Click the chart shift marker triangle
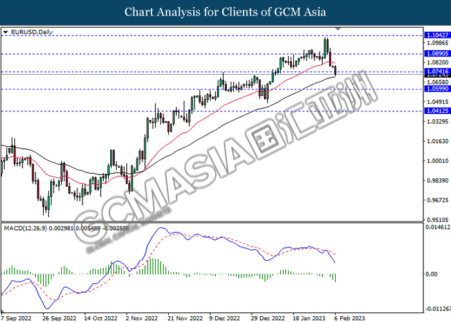This screenshot has width=451, height=322. [338, 29]
